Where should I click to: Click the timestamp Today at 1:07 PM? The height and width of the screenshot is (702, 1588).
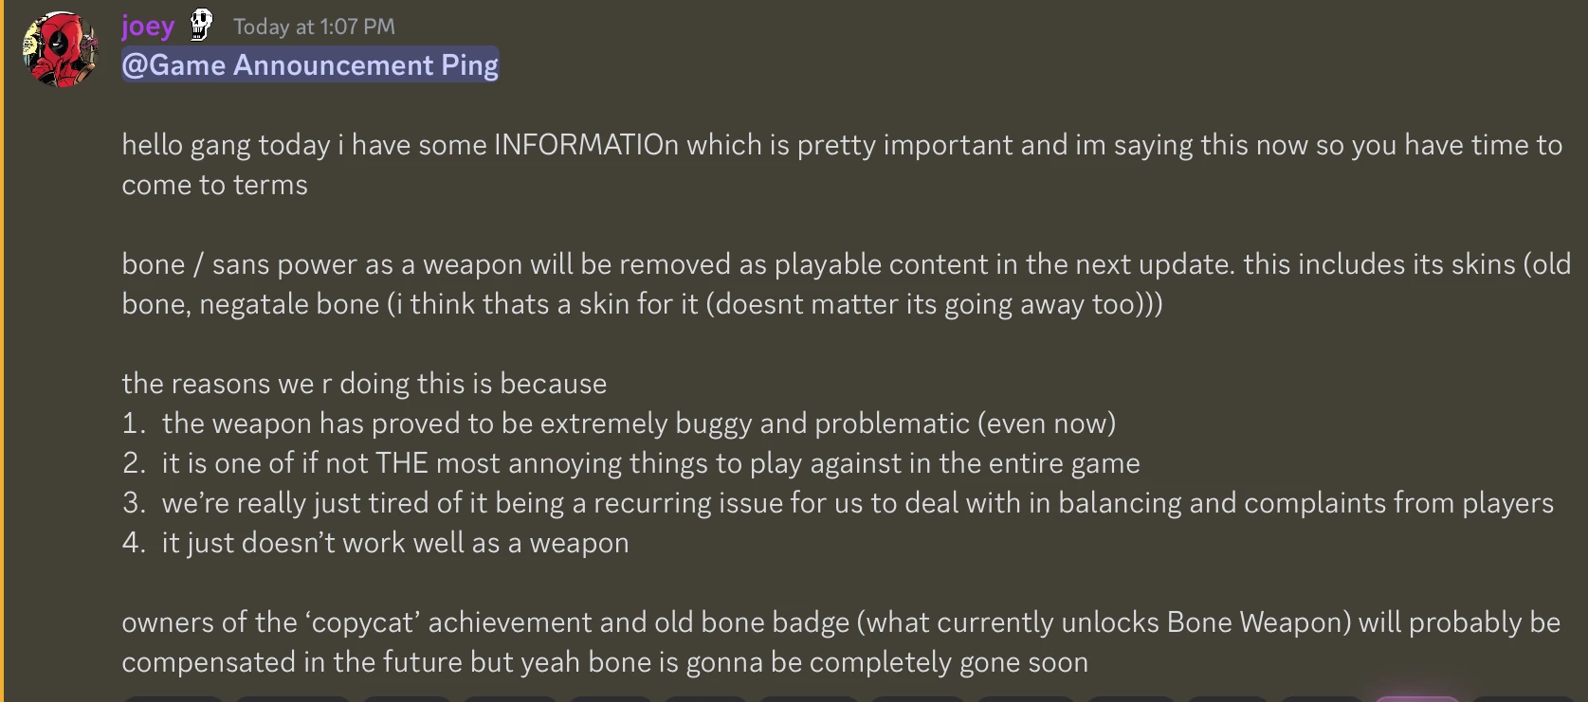coord(312,27)
